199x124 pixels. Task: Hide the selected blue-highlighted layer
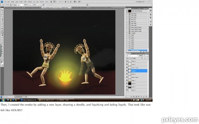(127, 71)
